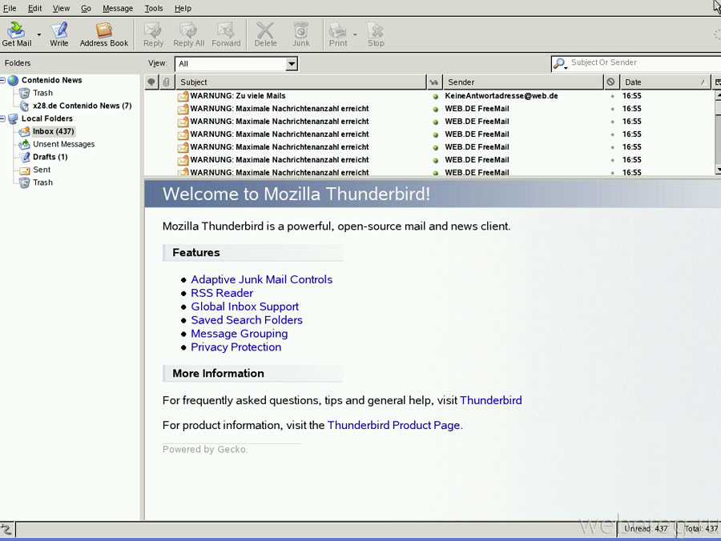Select the Local Folders account

click(x=47, y=118)
